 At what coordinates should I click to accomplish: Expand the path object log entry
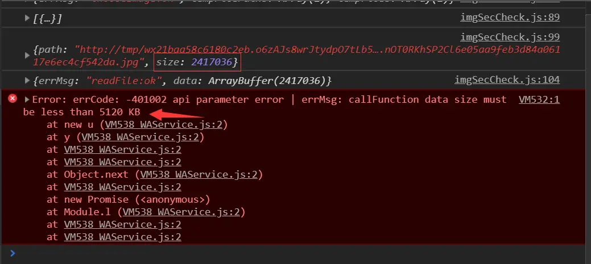[x=27, y=55]
